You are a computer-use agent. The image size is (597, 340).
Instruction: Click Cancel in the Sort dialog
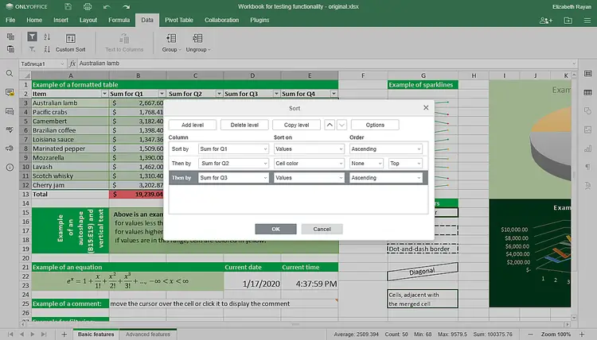click(x=322, y=229)
